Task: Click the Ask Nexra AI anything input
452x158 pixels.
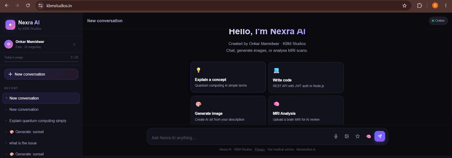Action: (240, 138)
